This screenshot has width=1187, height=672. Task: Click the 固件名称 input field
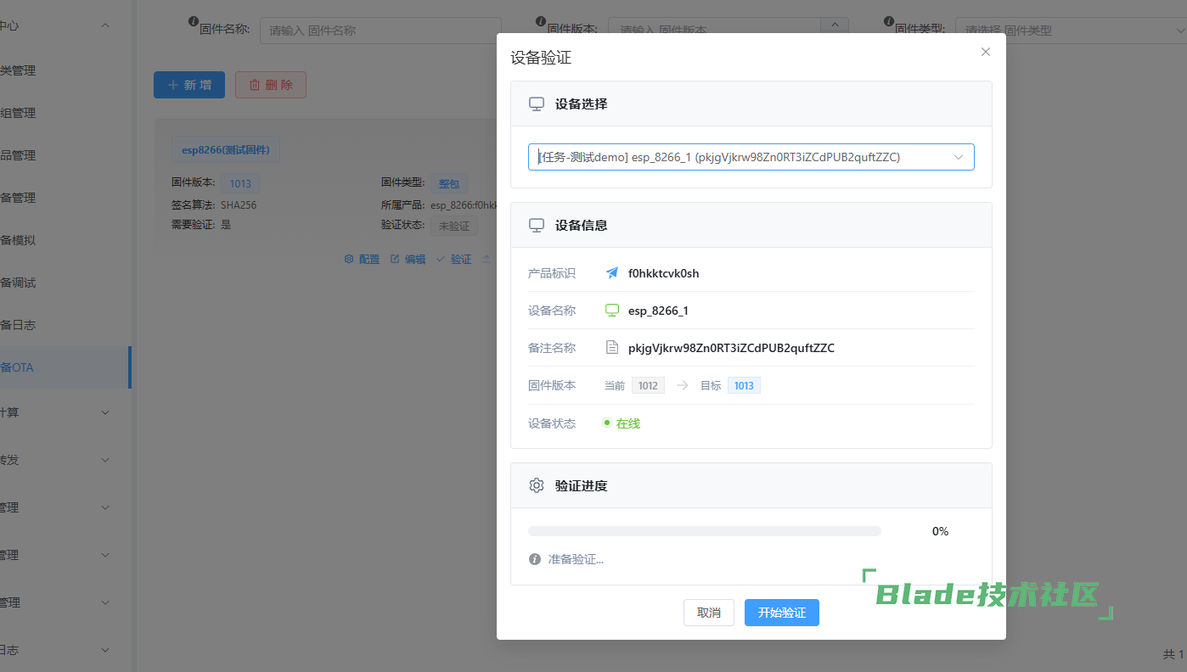[x=380, y=30]
